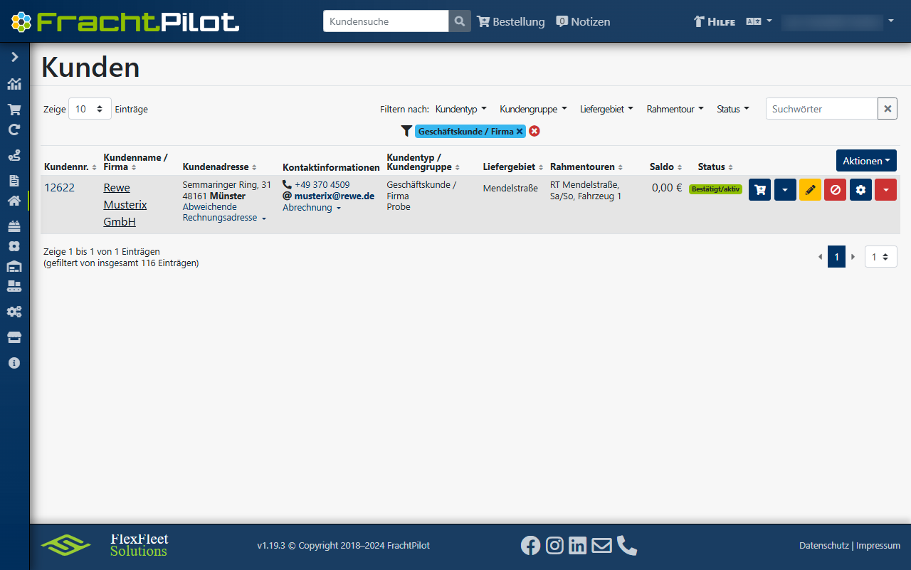The width and height of the screenshot is (911, 570).
Task: Change the entries-per-page selector showing 10
Action: coord(90,109)
